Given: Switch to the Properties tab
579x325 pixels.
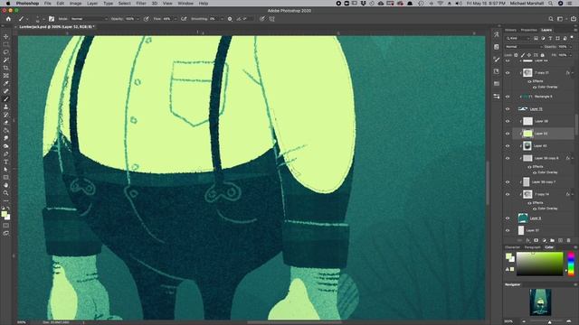Looking at the screenshot, I should 528,30.
